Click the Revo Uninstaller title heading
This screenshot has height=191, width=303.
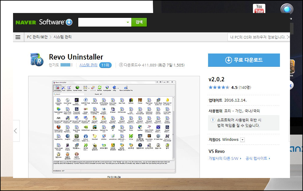[x=76, y=57]
